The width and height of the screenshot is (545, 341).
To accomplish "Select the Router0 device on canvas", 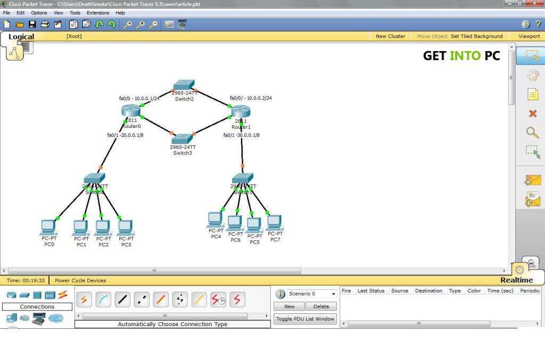I will 131,111.
